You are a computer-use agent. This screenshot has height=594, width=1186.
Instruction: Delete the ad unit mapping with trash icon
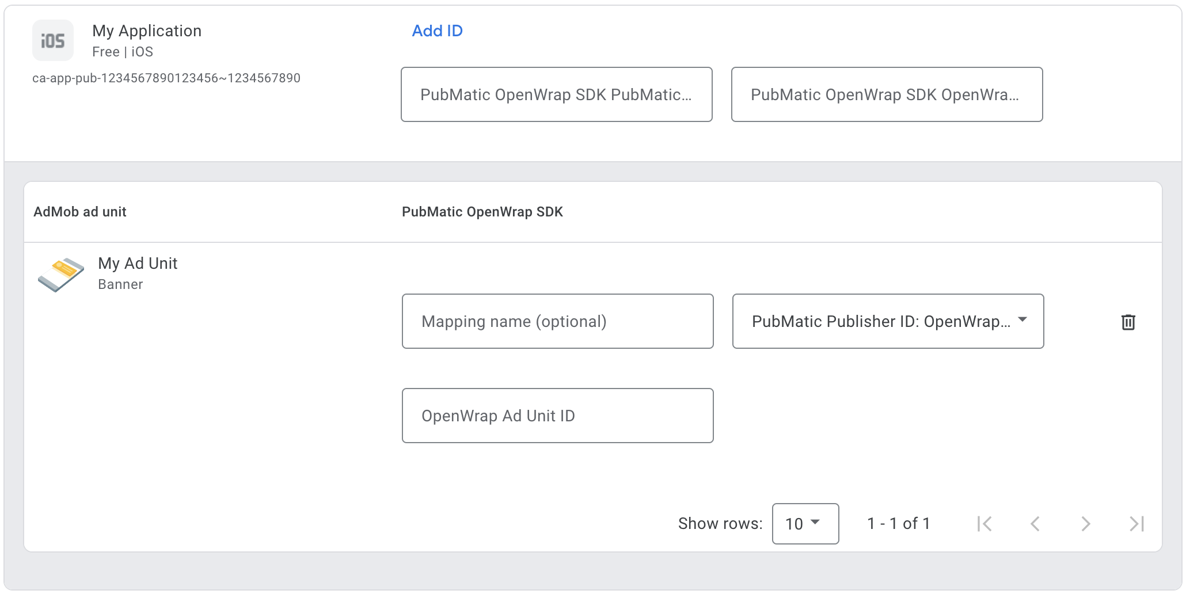pyautogui.click(x=1128, y=322)
